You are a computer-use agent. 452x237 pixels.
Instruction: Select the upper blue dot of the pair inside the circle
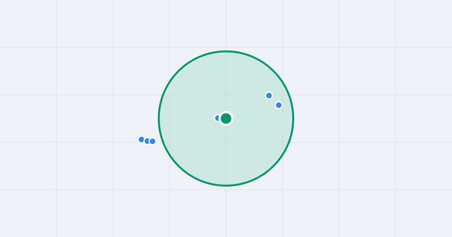269,96
